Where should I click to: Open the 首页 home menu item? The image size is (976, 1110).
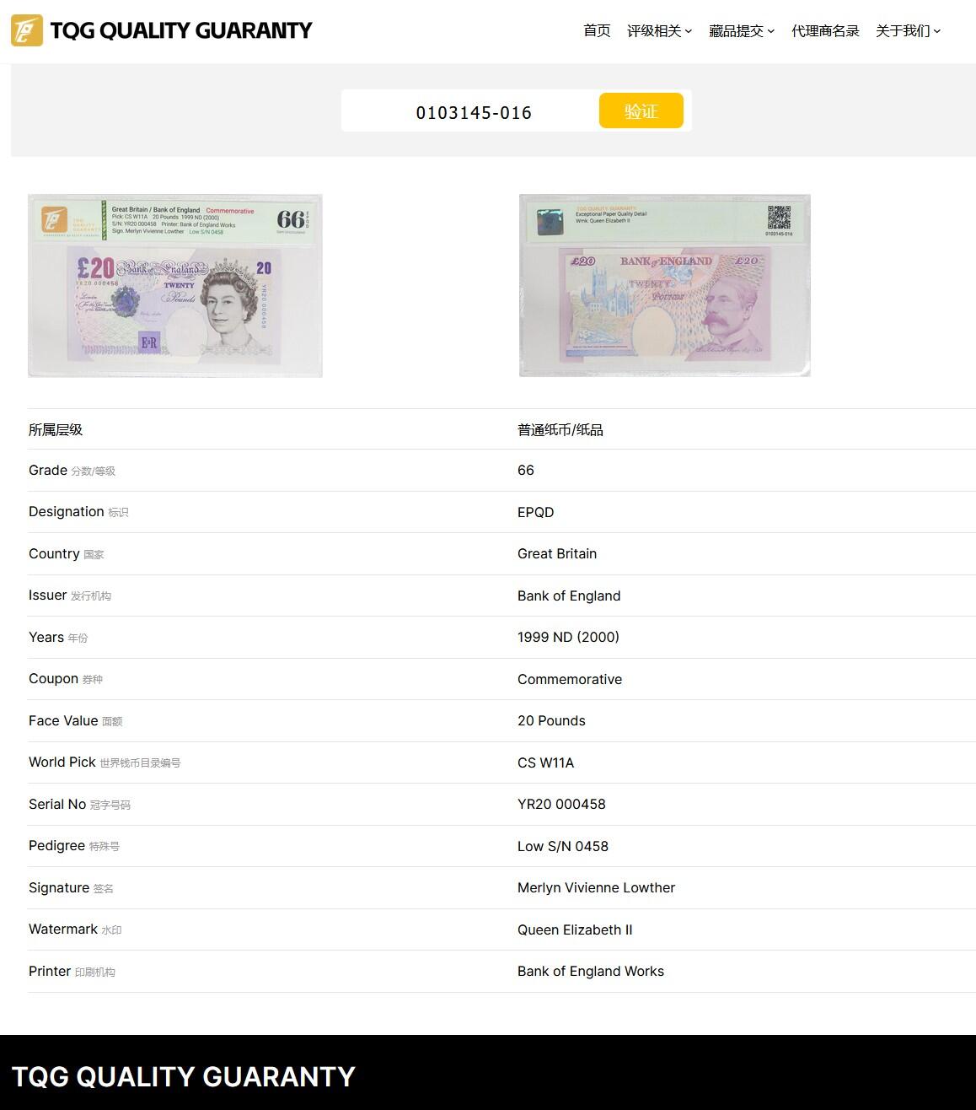point(597,31)
